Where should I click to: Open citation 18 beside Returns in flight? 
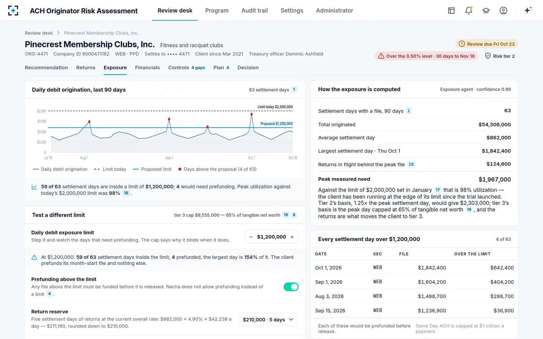coord(411,164)
